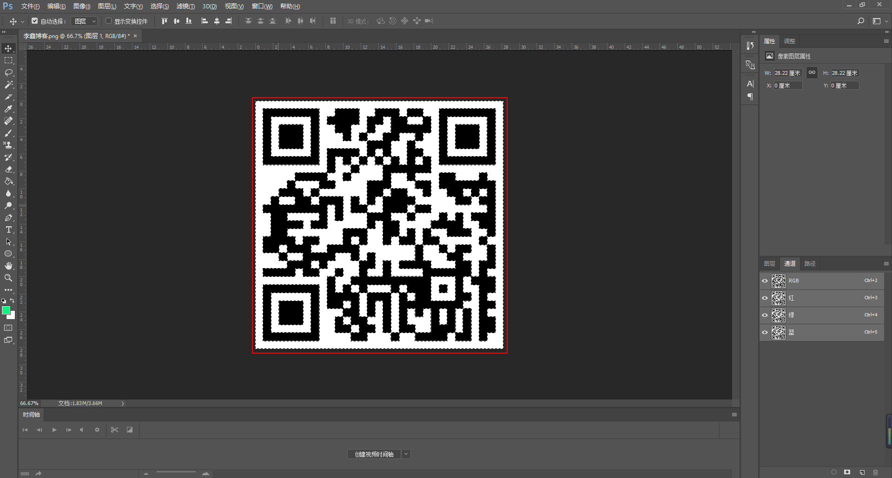Image resolution: width=892 pixels, height=478 pixels.
Task: Click the W width field 28.22 厘米
Action: coord(788,73)
